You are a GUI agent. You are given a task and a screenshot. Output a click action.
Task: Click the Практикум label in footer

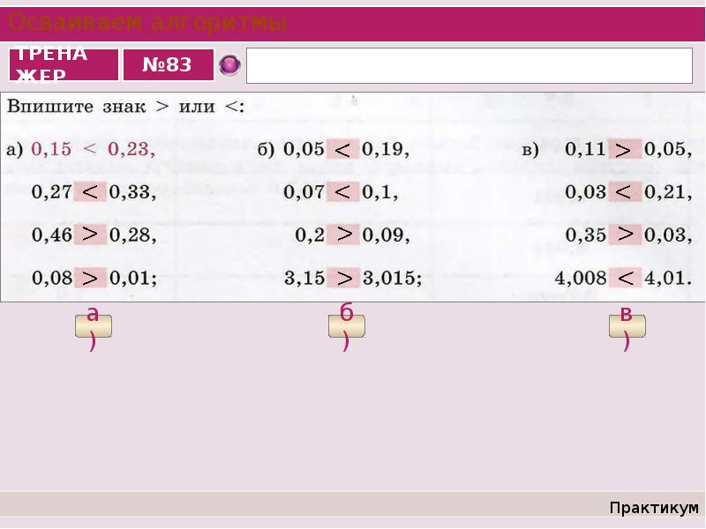[x=654, y=508]
